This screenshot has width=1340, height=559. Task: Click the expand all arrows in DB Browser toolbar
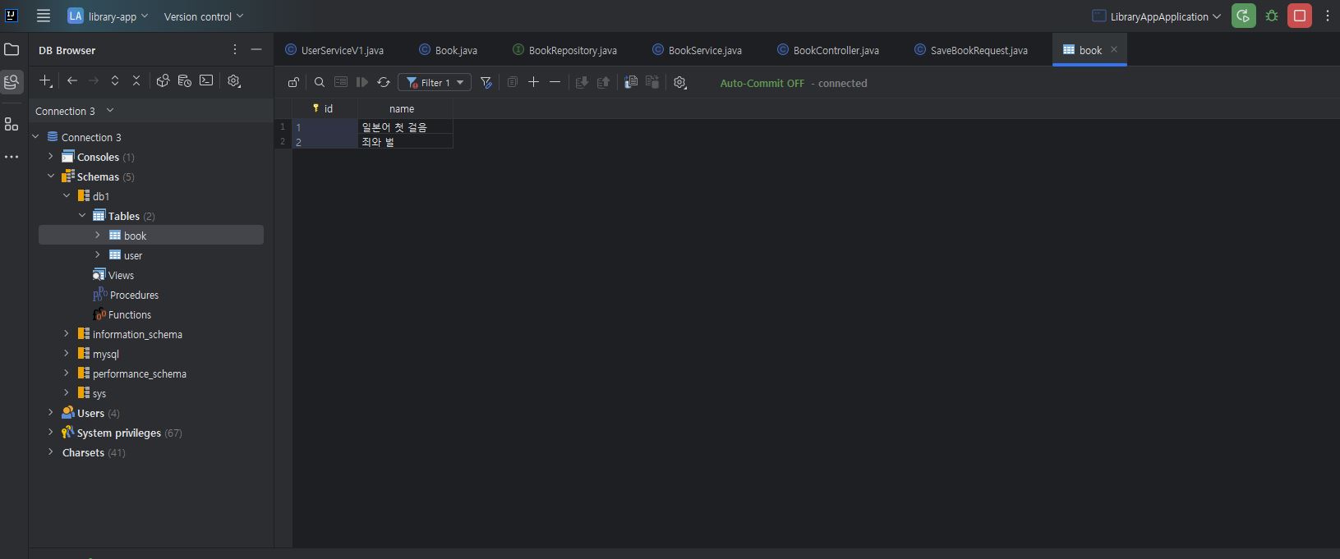click(115, 80)
